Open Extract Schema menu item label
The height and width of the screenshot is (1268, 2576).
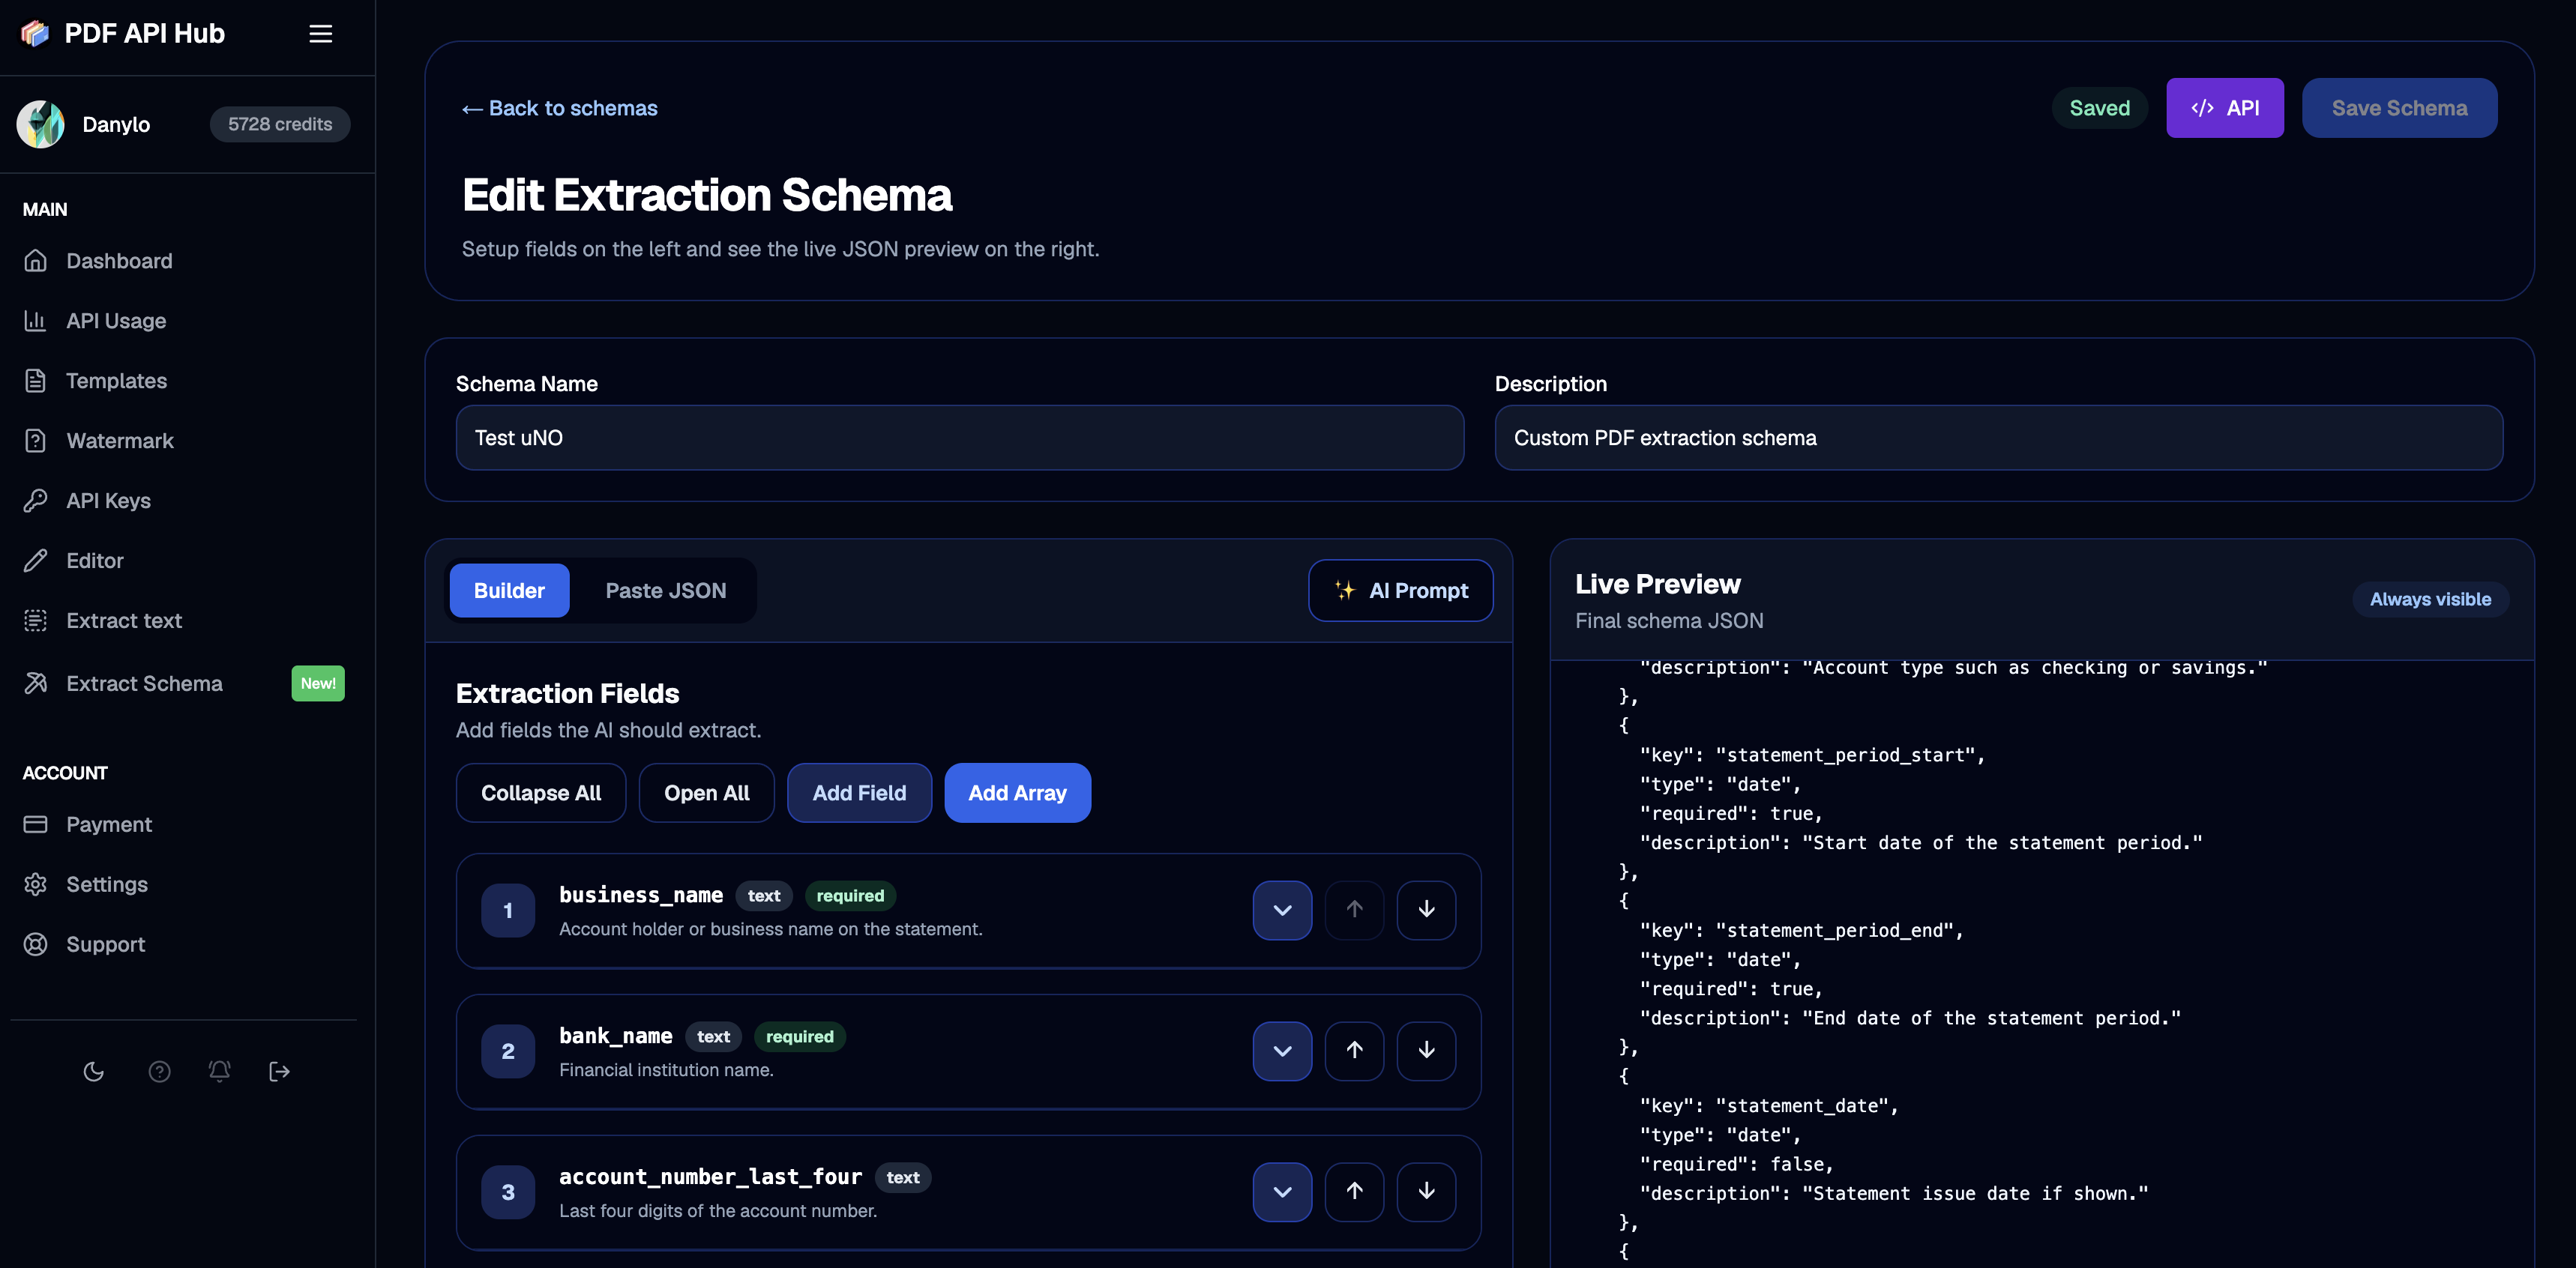(x=144, y=683)
